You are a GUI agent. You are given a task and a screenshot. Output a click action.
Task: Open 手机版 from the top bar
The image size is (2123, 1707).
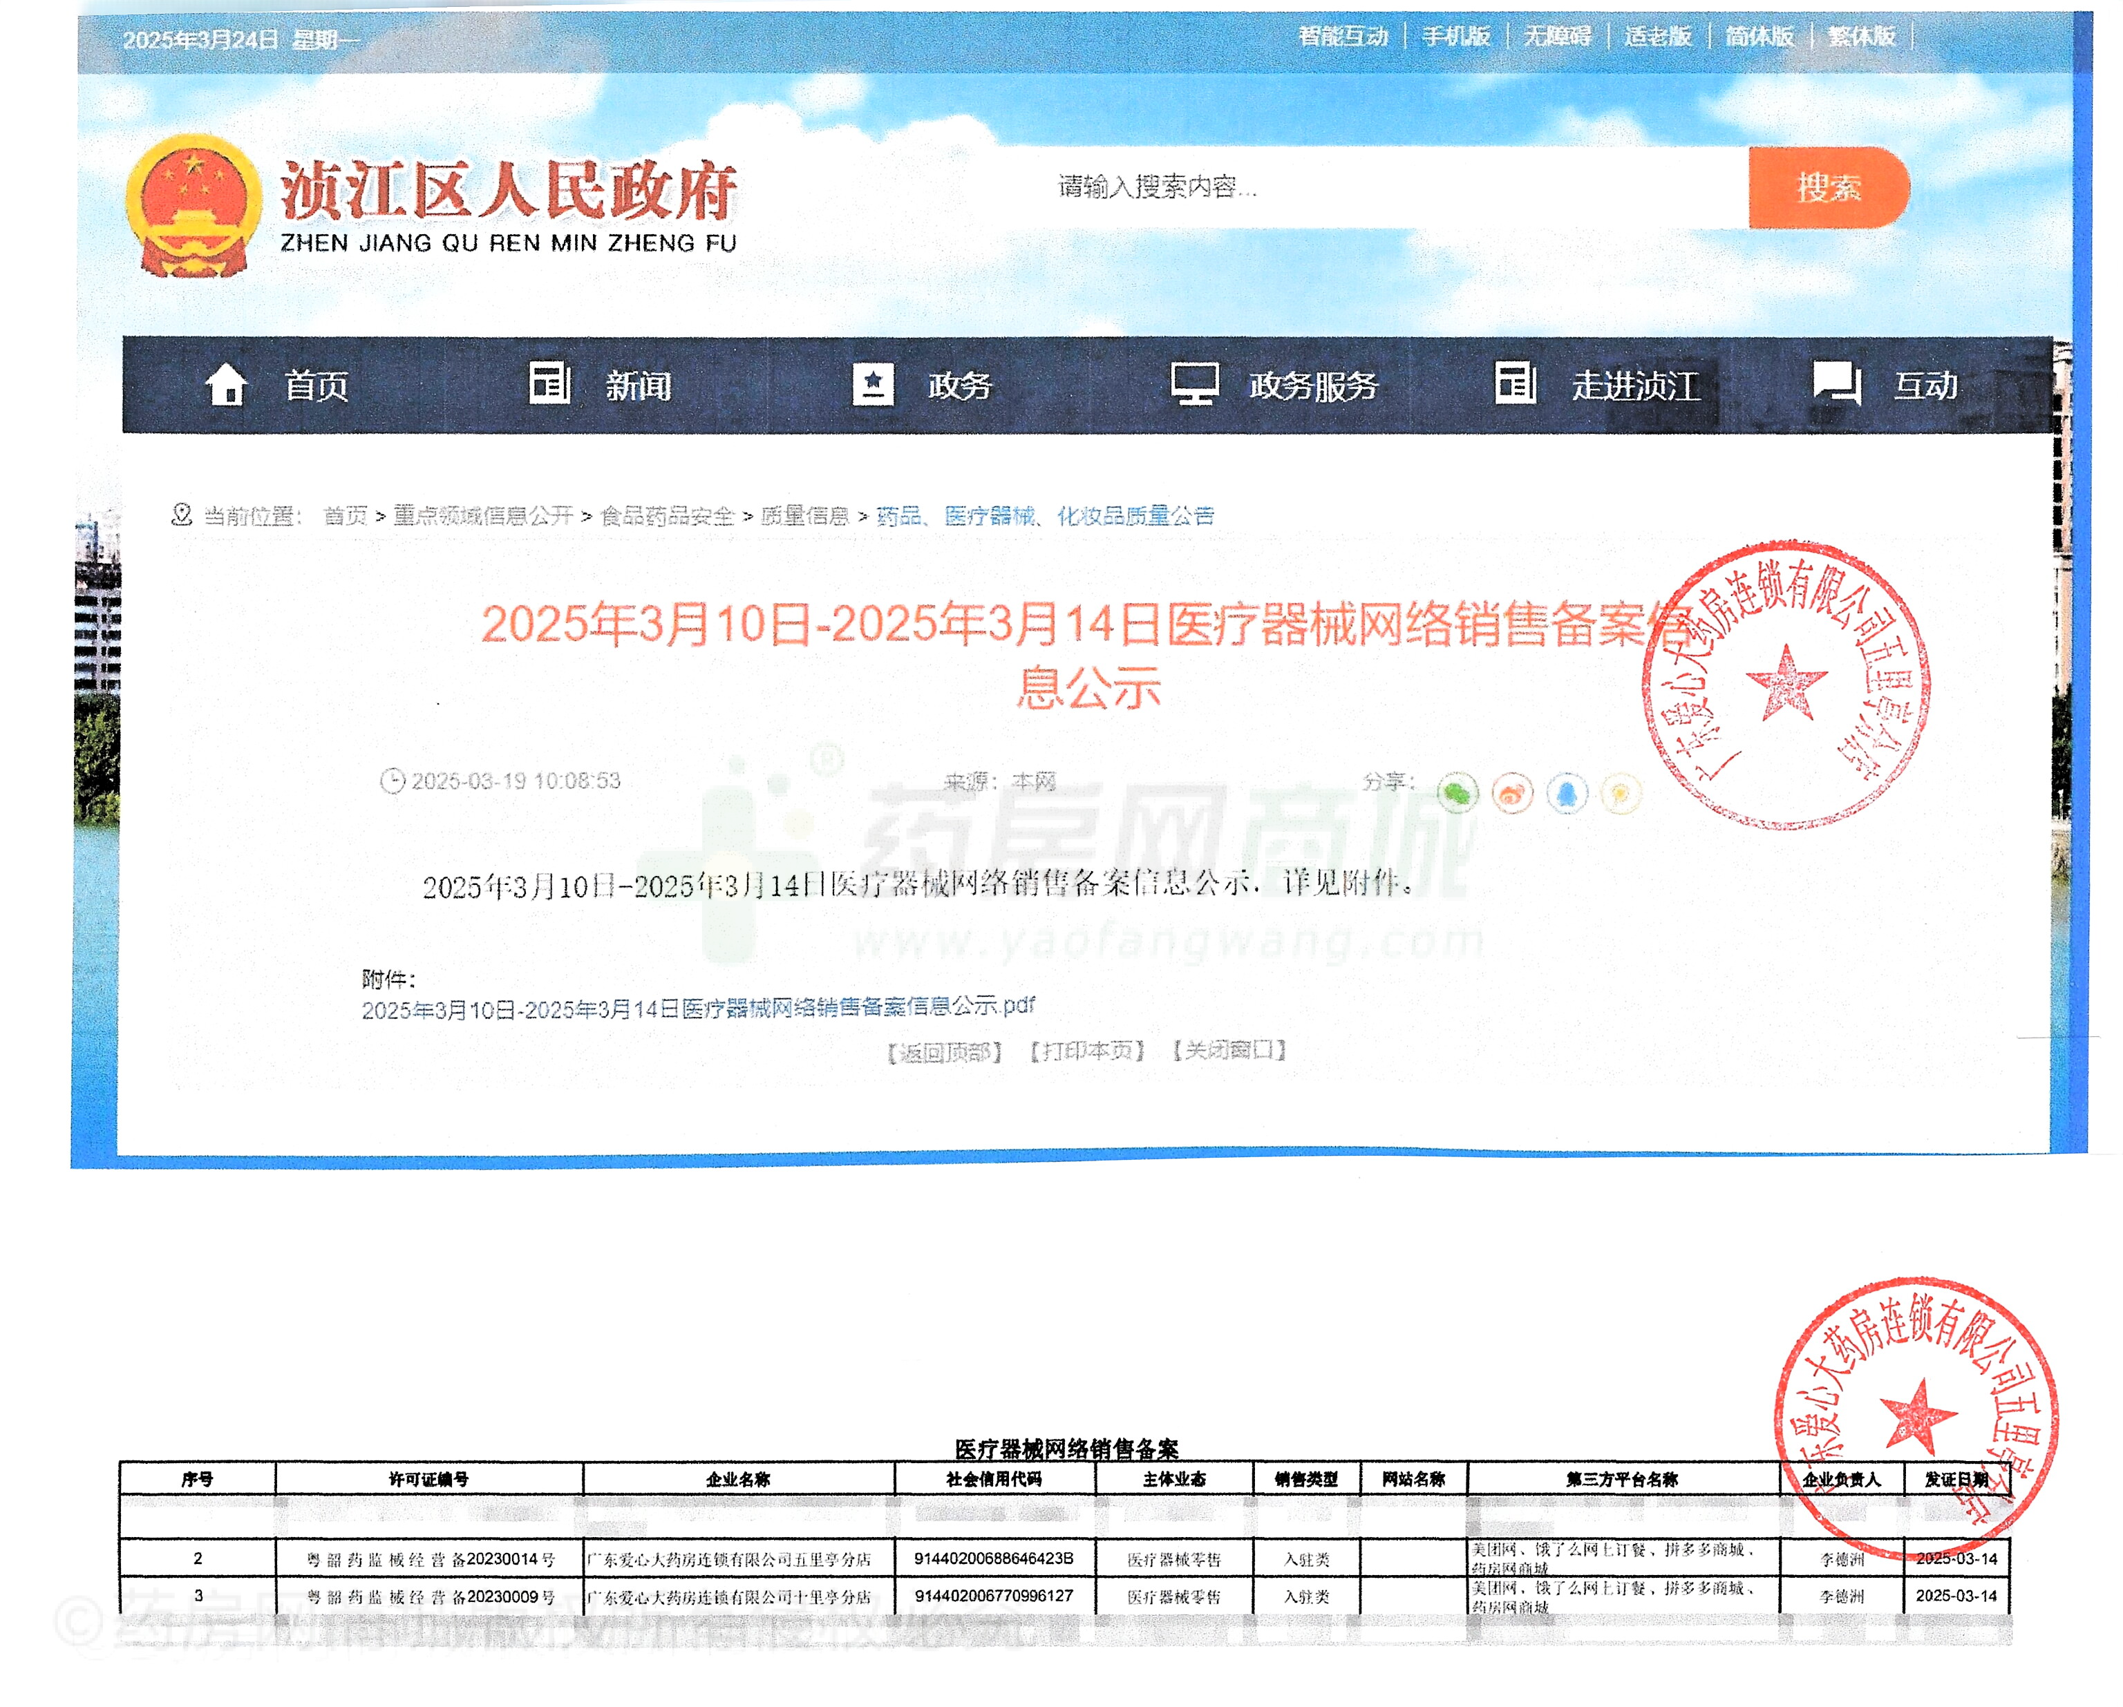click(1455, 37)
